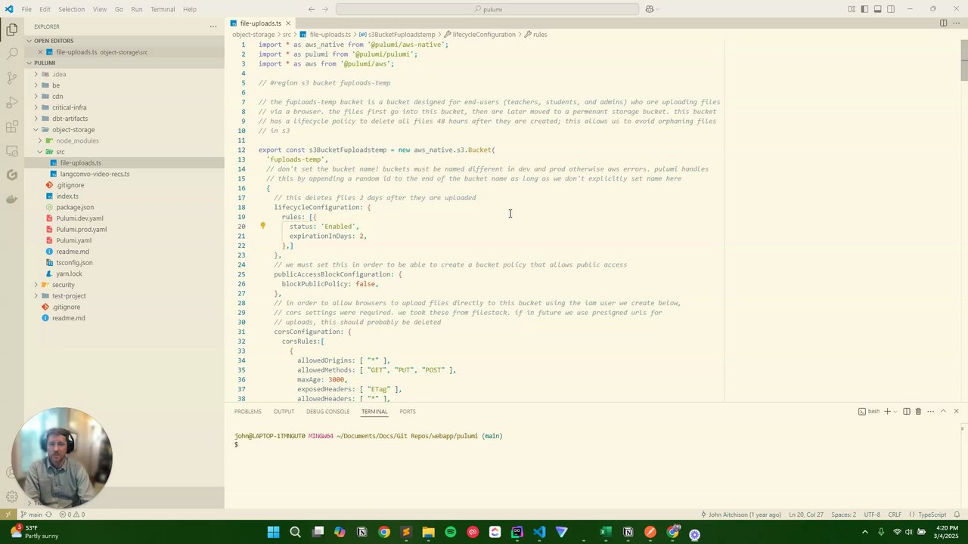Click the pulumi command center search box
This screenshot has height=544, width=968.
point(487,9)
